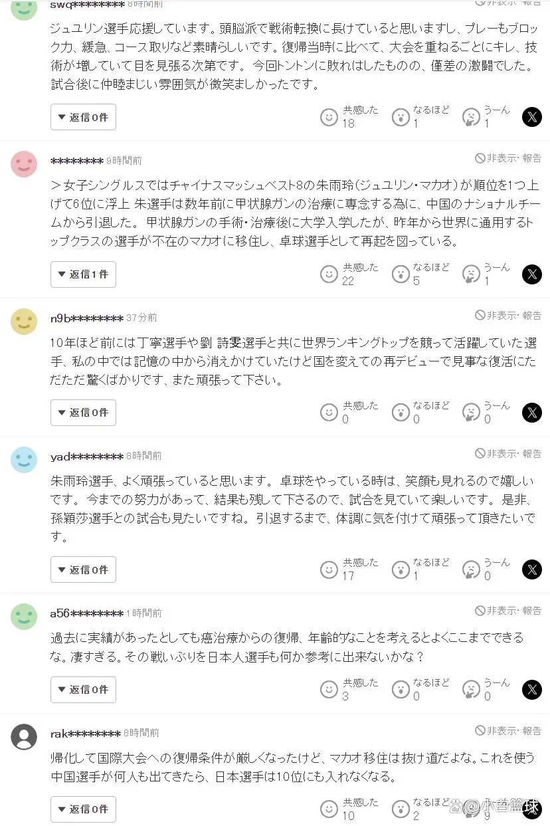Expand 返信0件 under n9b's comment
This screenshot has height=826, width=550.
click(x=83, y=413)
